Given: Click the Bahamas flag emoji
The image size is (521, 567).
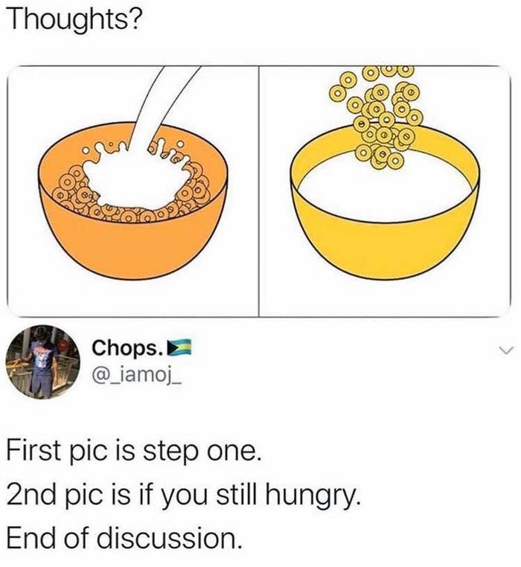Looking at the screenshot, I should coord(179,348).
